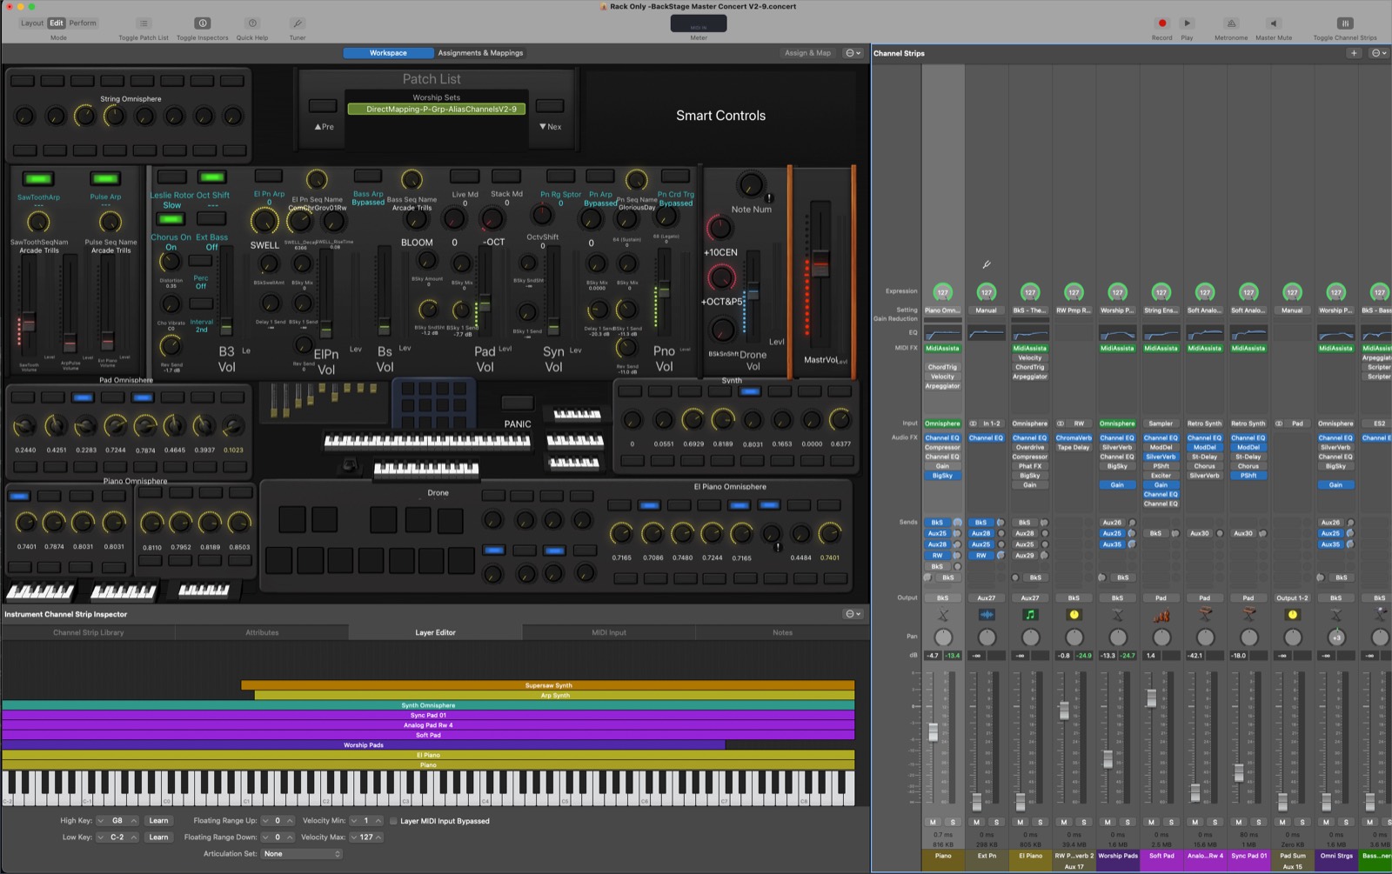Click the Analo...Rw 4 channel keyboard icon

tap(1205, 615)
